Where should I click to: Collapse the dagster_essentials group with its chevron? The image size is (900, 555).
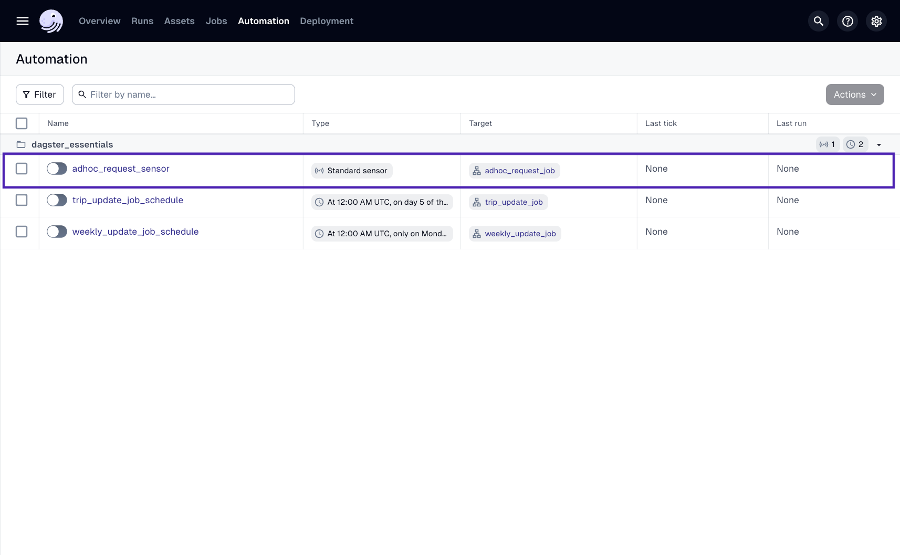point(880,144)
